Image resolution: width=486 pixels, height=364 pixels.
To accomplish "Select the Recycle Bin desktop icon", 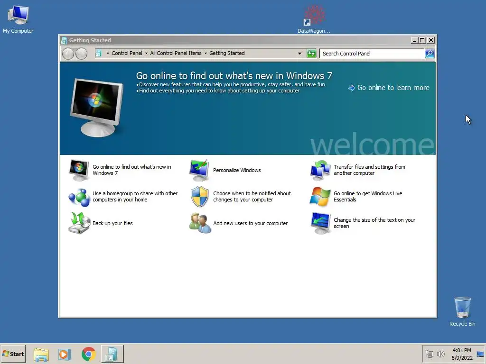I will coord(462,311).
